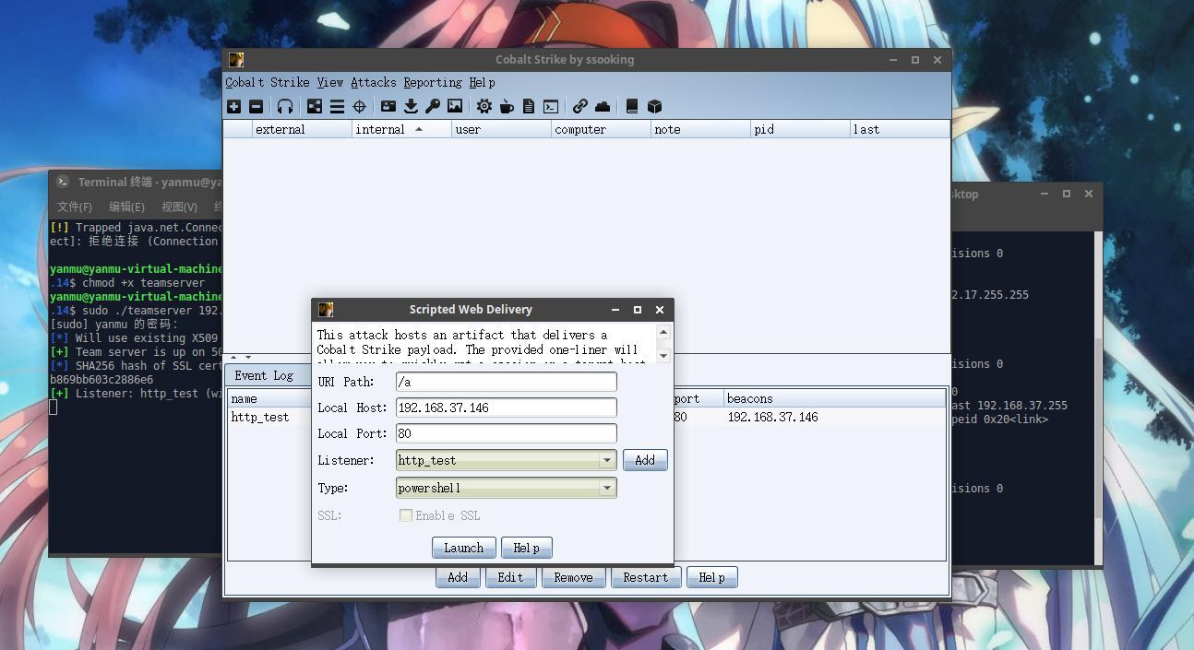Click the last column header
This screenshot has height=650, width=1194.
click(900, 130)
